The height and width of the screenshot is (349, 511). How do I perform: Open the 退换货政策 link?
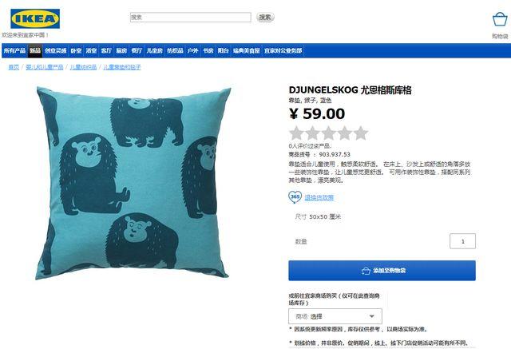pos(319,197)
